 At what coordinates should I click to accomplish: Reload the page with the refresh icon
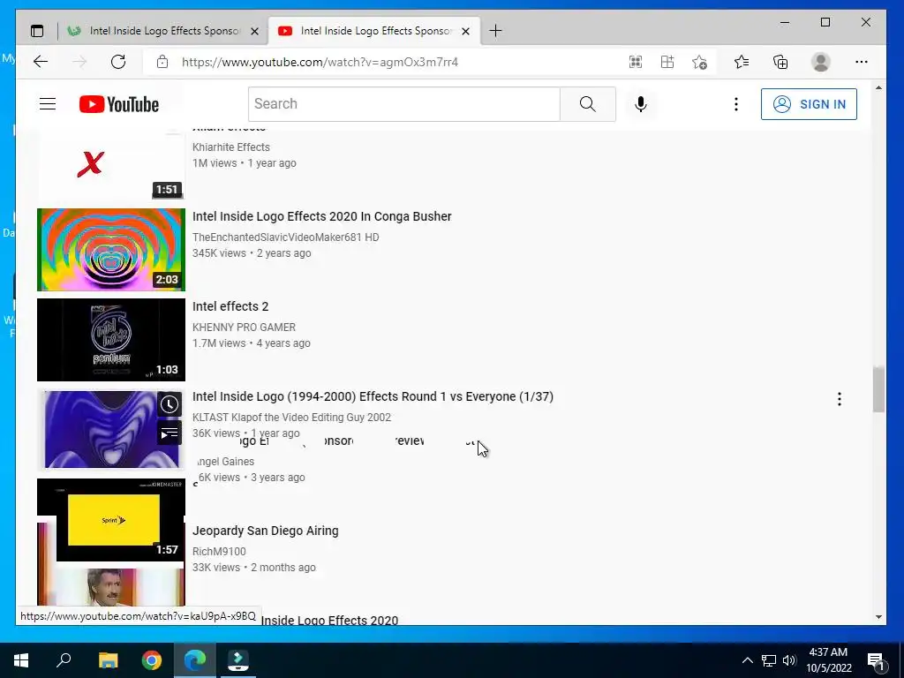tap(118, 62)
